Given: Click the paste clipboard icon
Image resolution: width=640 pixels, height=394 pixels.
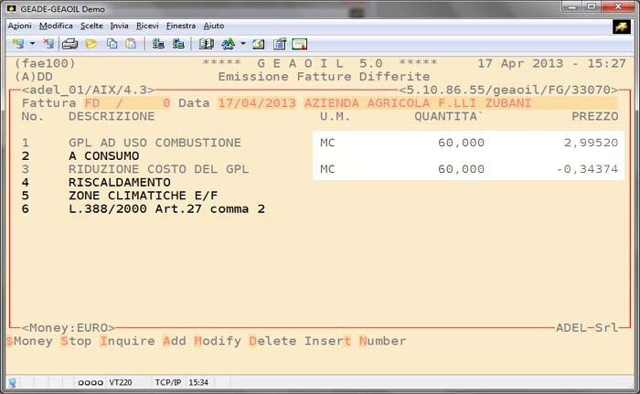Looking at the screenshot, I should [x=131, y=44].
